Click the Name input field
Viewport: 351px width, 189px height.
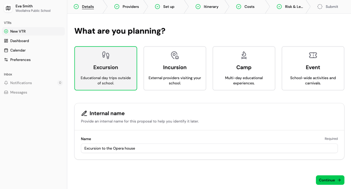tap(209, 148)
